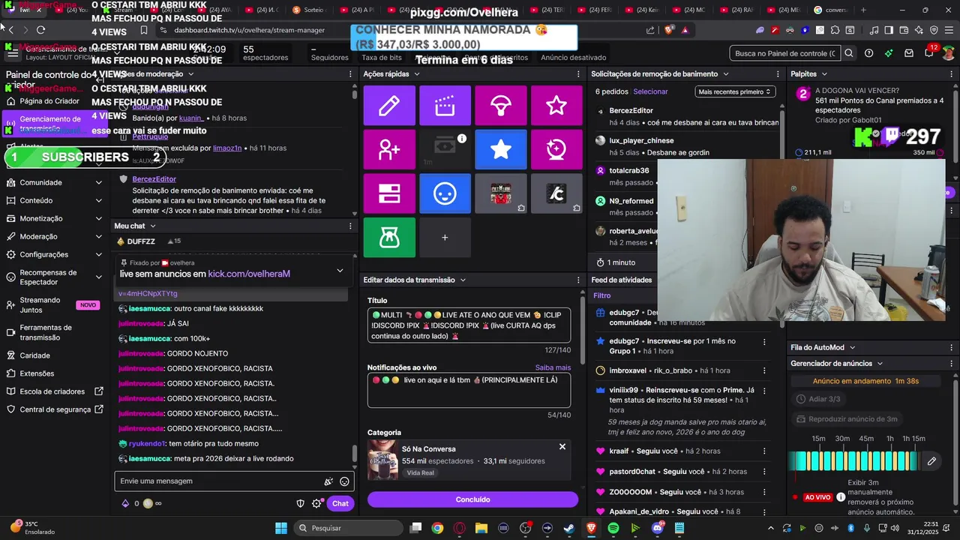Screen dimensions: 960x540
Task: Open the hamburger menu in dashboard header
Action: coord(12,53)
